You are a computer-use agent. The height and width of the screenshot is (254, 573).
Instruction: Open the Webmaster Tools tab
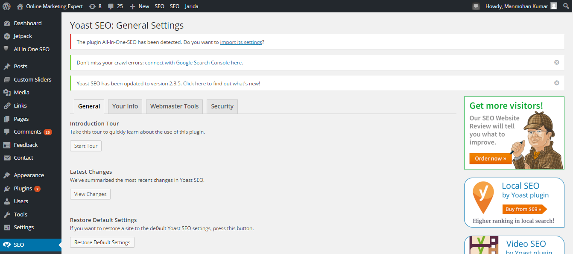[174, 106]
